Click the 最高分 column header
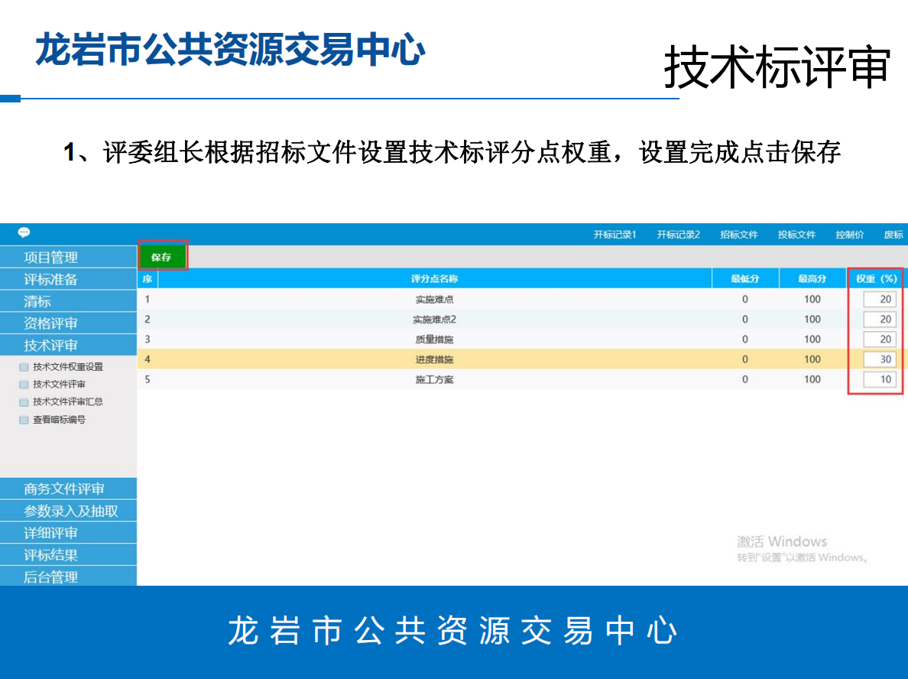The width and height of the screenshot is (908, 679). click(812, 278)
